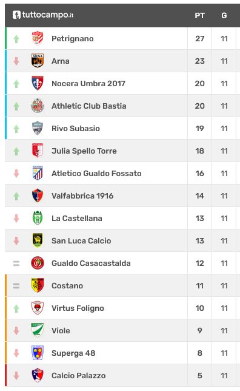This screenshot has height=391, width=240.
Task: Click the G column header
Action: pos(224,16)
